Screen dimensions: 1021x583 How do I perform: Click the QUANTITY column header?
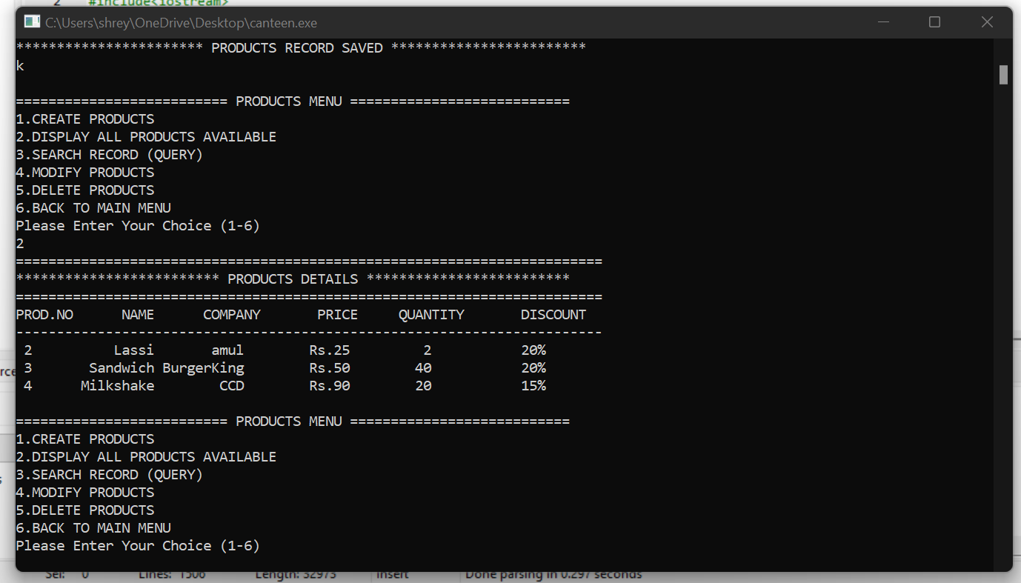(x=431, y=315)
